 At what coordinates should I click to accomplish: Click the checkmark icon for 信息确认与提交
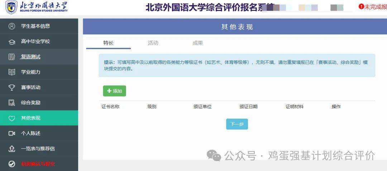(12, 164)
